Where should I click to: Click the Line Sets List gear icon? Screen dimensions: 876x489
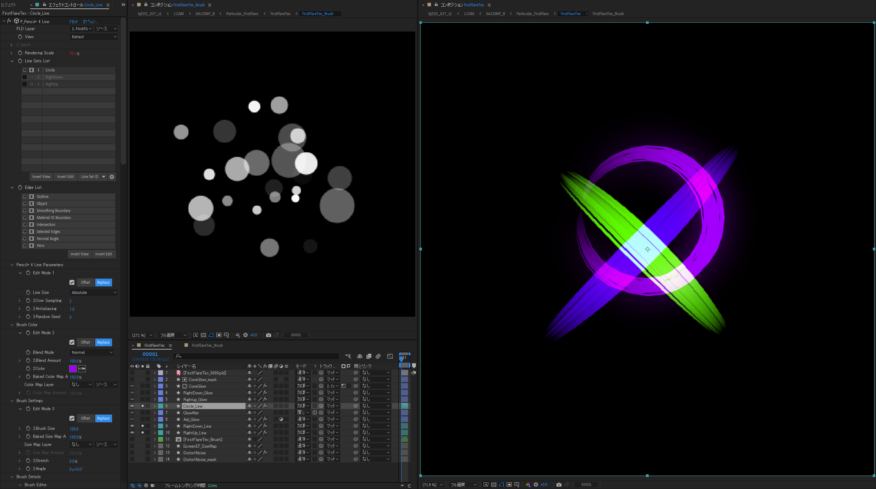click(112, 177)
